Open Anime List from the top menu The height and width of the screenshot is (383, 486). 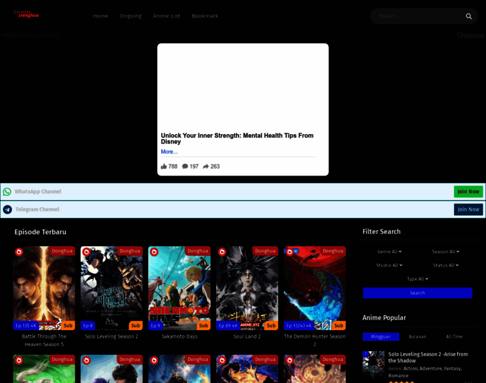(x=166, y=16)
